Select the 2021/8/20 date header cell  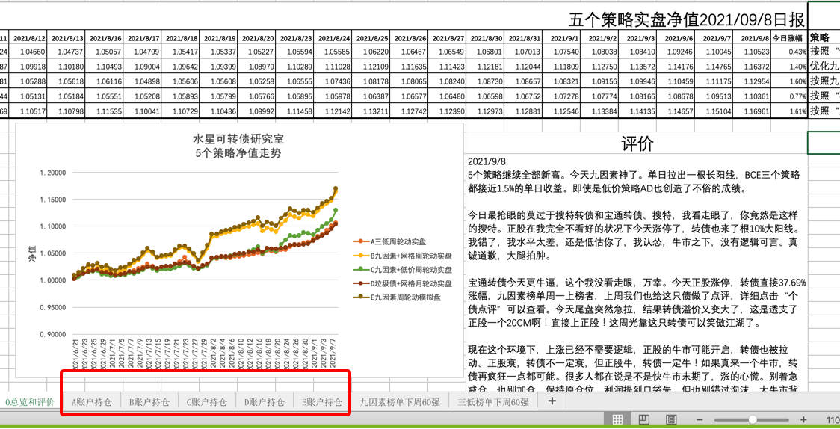pos(258,39)
